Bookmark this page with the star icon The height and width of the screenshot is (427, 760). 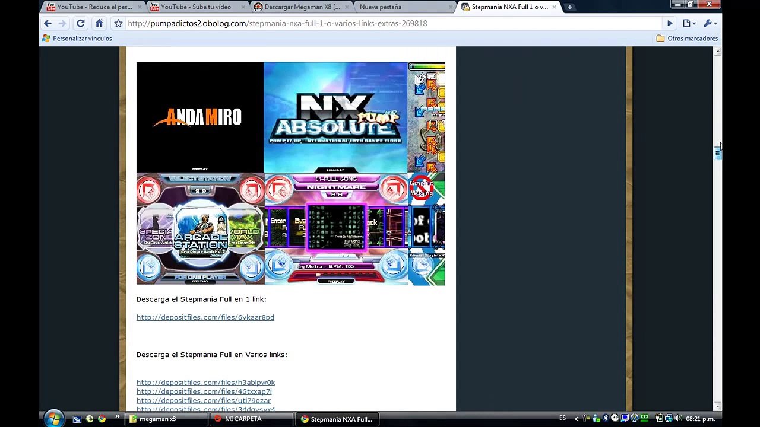[x=118, y=23]
